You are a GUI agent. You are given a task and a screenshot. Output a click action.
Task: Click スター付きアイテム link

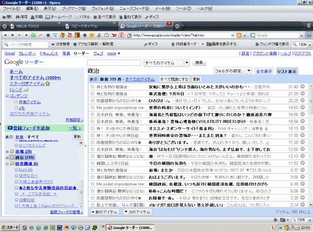pos(27,84)
